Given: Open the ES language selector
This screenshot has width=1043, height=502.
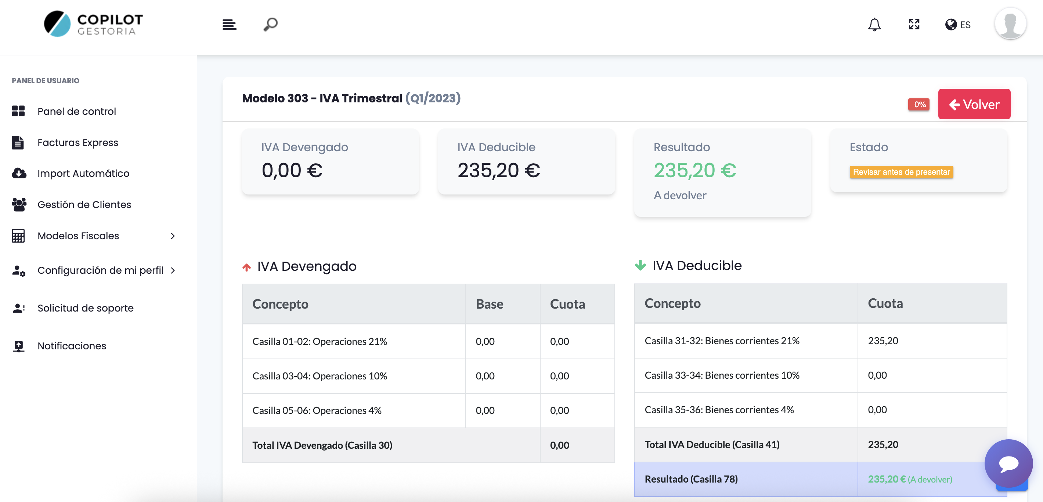Looking at the screenshot, I should 965,24.
